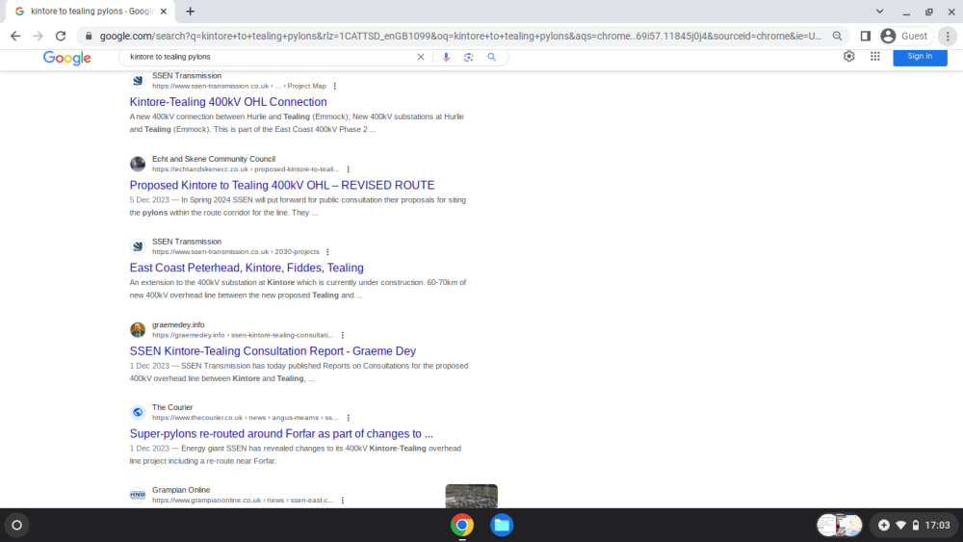Open a new browser tab

pos(191,11)
